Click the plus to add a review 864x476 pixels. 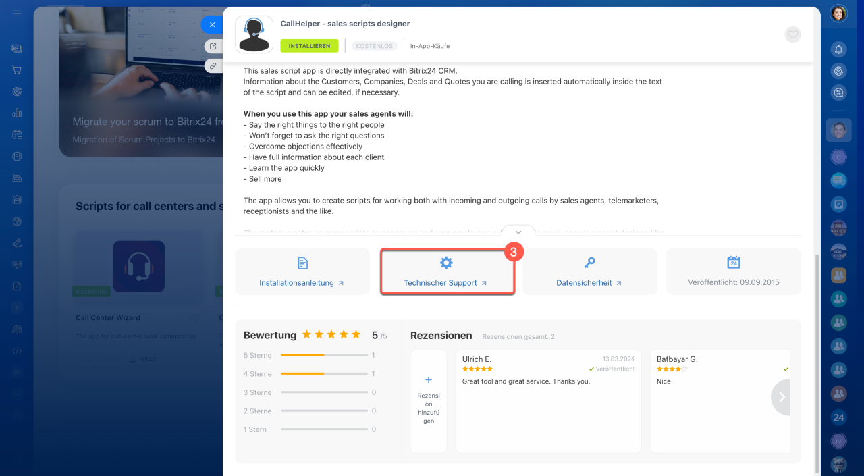coord(429,380)
